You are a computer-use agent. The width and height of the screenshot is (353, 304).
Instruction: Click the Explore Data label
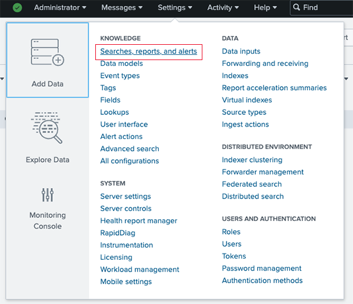click(48, 160)
